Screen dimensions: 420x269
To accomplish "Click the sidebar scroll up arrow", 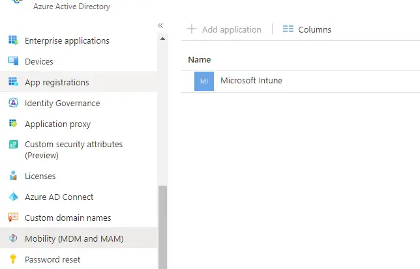I will click(162, 39).
